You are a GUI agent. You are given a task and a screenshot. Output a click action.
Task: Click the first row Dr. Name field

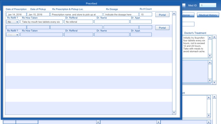tap(112, 22)
